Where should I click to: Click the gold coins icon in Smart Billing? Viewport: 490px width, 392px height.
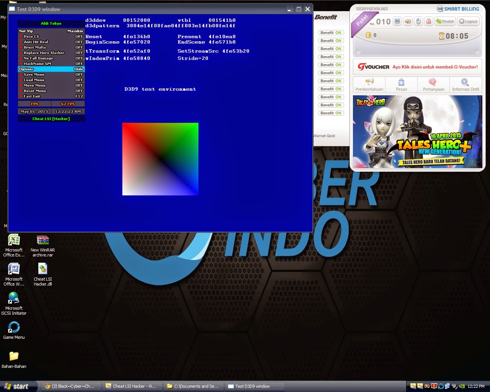[x=369, y=35]
